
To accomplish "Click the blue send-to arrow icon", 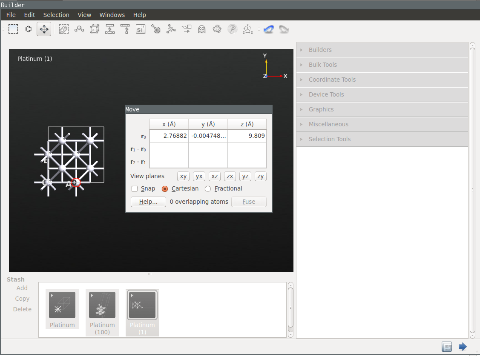I will pyautogui.click(x=463, y=347).
